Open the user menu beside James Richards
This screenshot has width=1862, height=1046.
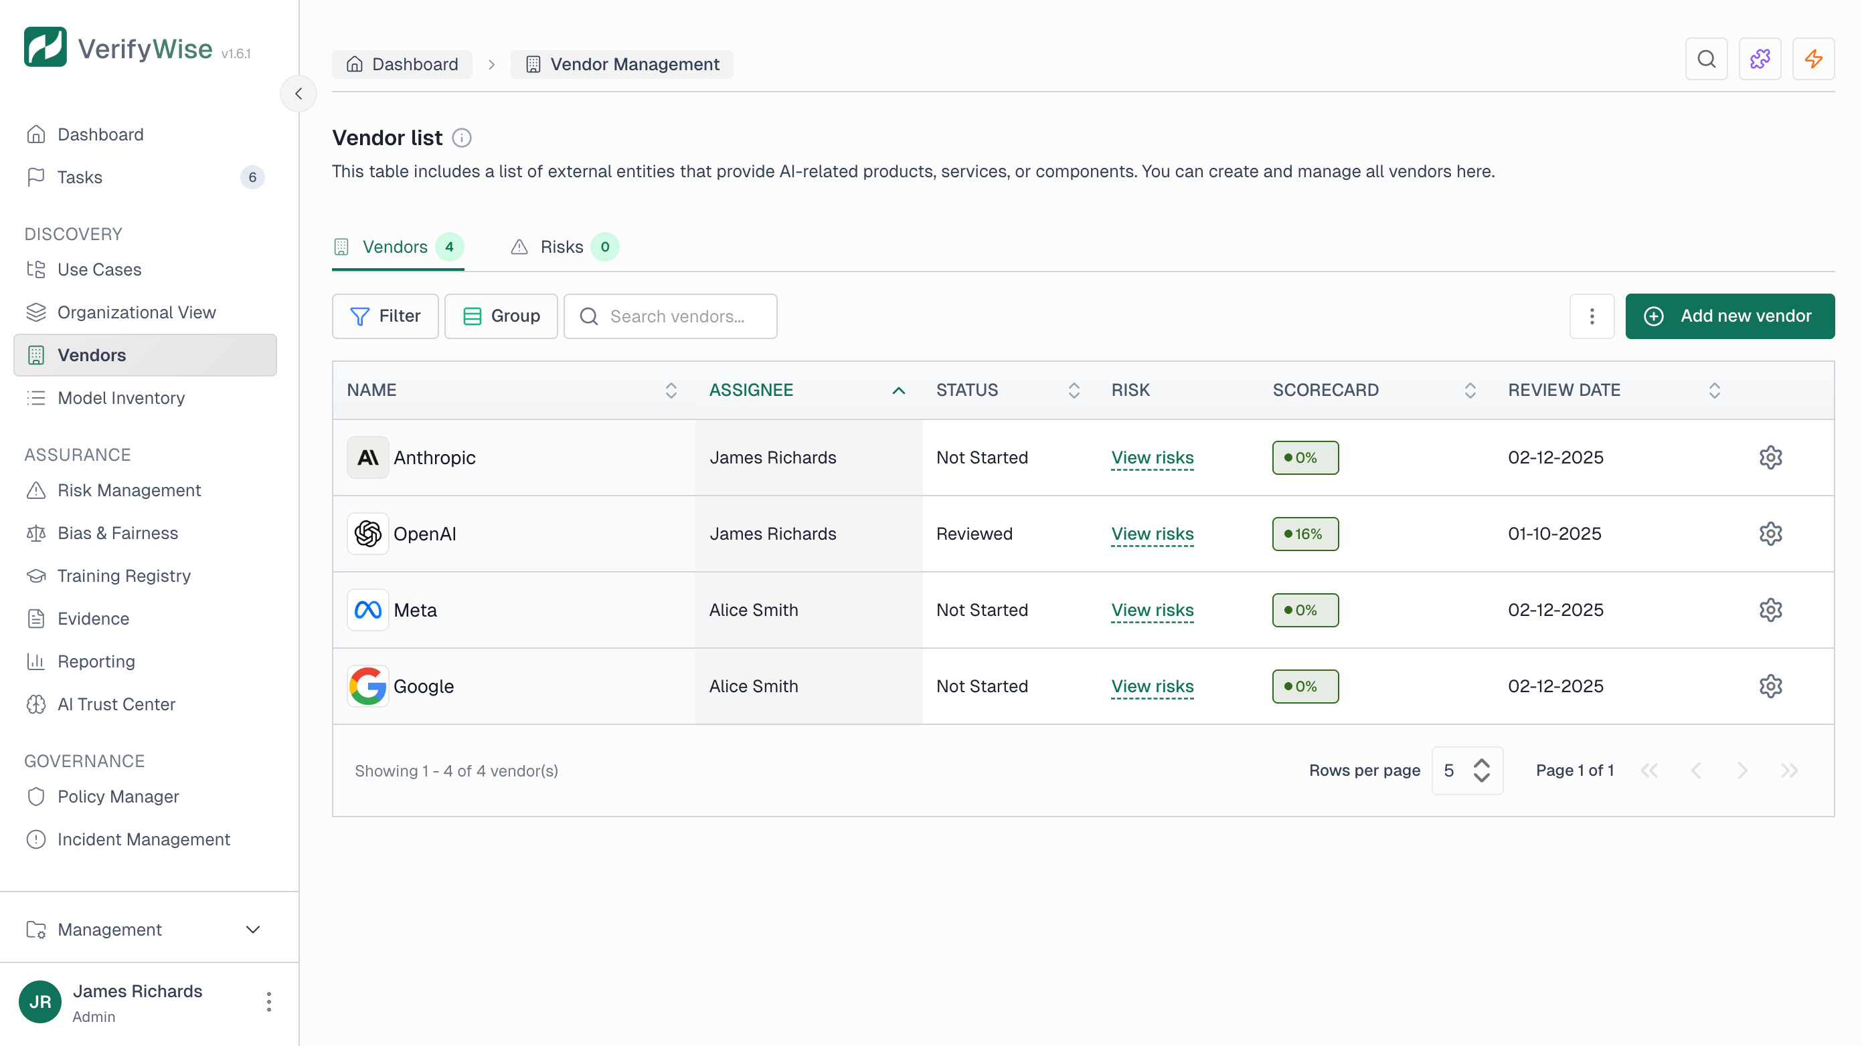(x=268, y=1002)
